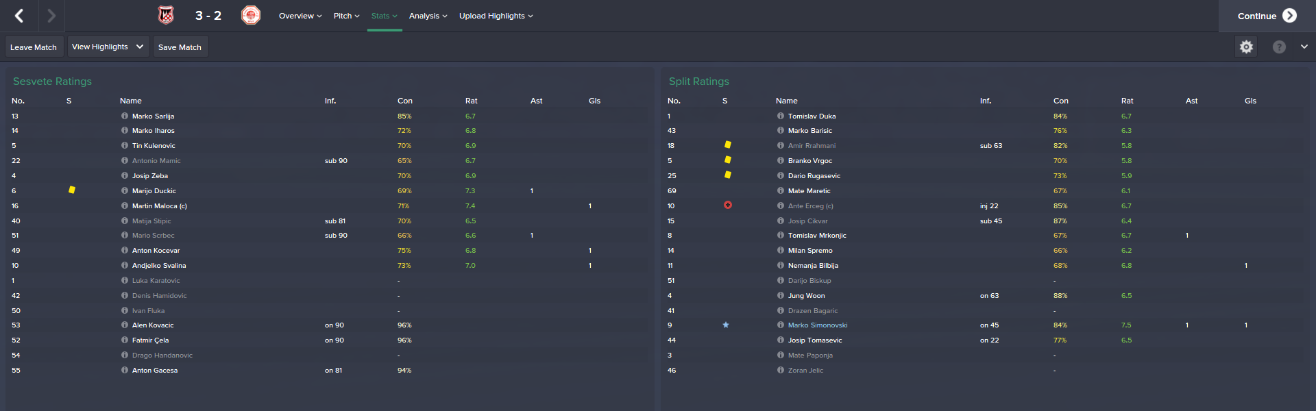Screen dimensions: 1316x411
Task: Click info icon next to Tomislav Duka
Action: 781,116
